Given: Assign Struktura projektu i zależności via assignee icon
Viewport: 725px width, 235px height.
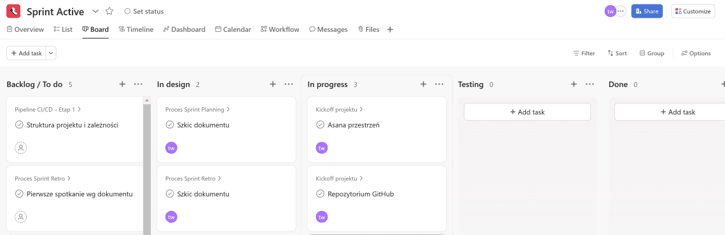Looking at the screenshot, I should click(21, 148).
